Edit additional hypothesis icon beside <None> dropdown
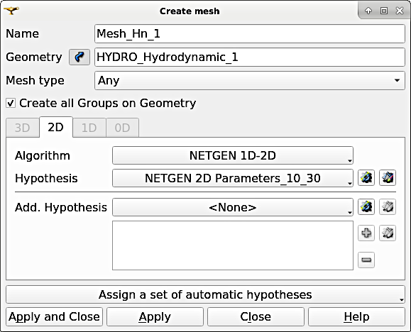This screenshot has width=411, height=332. pos(388,207)
